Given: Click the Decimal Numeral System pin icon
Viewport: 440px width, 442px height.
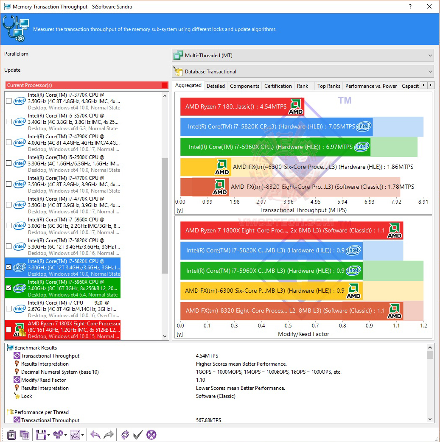Looking at the screenshot, I should point(17,372).
